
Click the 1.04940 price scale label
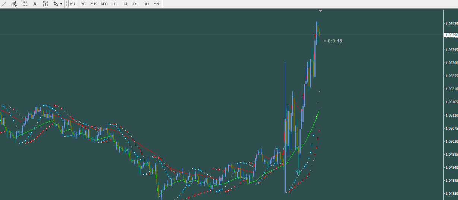point(451,168)
